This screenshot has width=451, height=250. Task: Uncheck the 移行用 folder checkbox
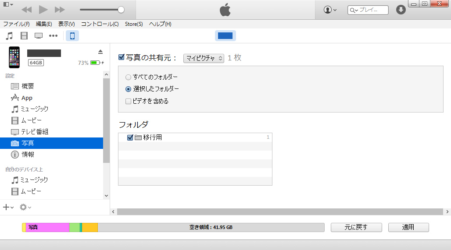click(130, 137)
